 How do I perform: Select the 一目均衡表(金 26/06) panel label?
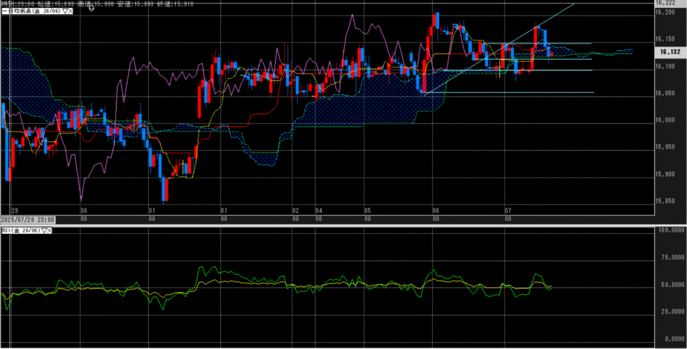[33, 11]
